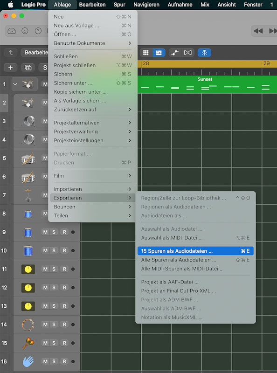Select the yellow knob icon on track 13
The image size is (277, 373).
(x=28, y=306)
